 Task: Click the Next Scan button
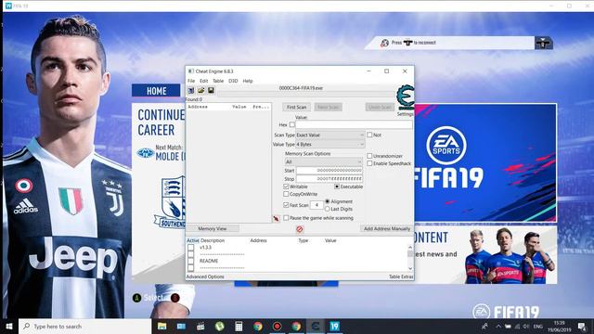point(328,108)
